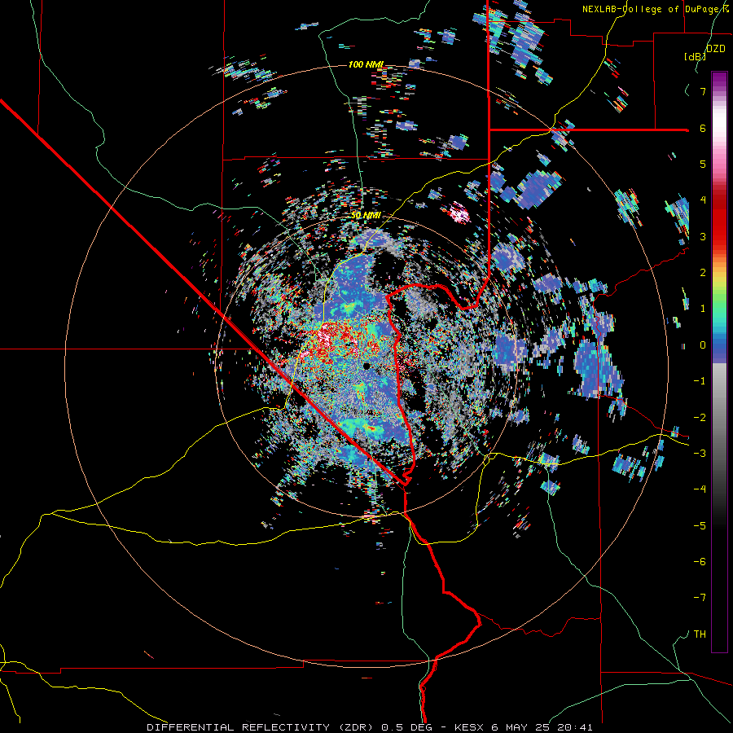Click the positive 6 dB scale label
Screen dimensions: 733x733
pos(703,128)
